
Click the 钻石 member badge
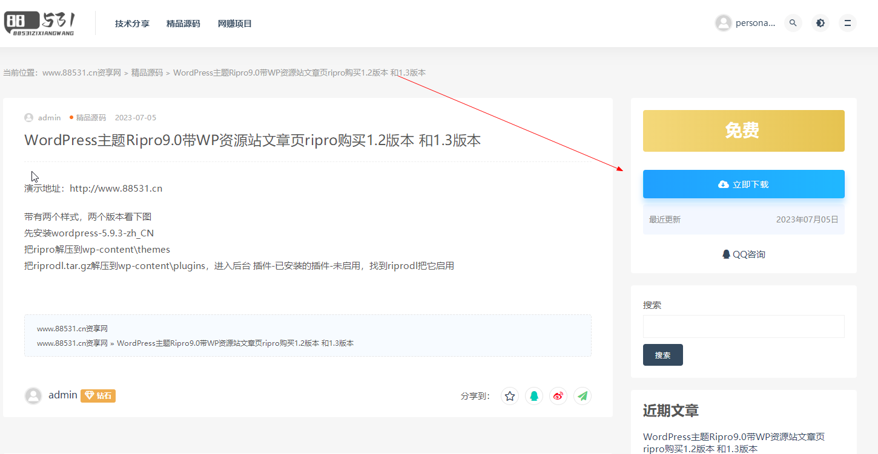tap(98, 395)
